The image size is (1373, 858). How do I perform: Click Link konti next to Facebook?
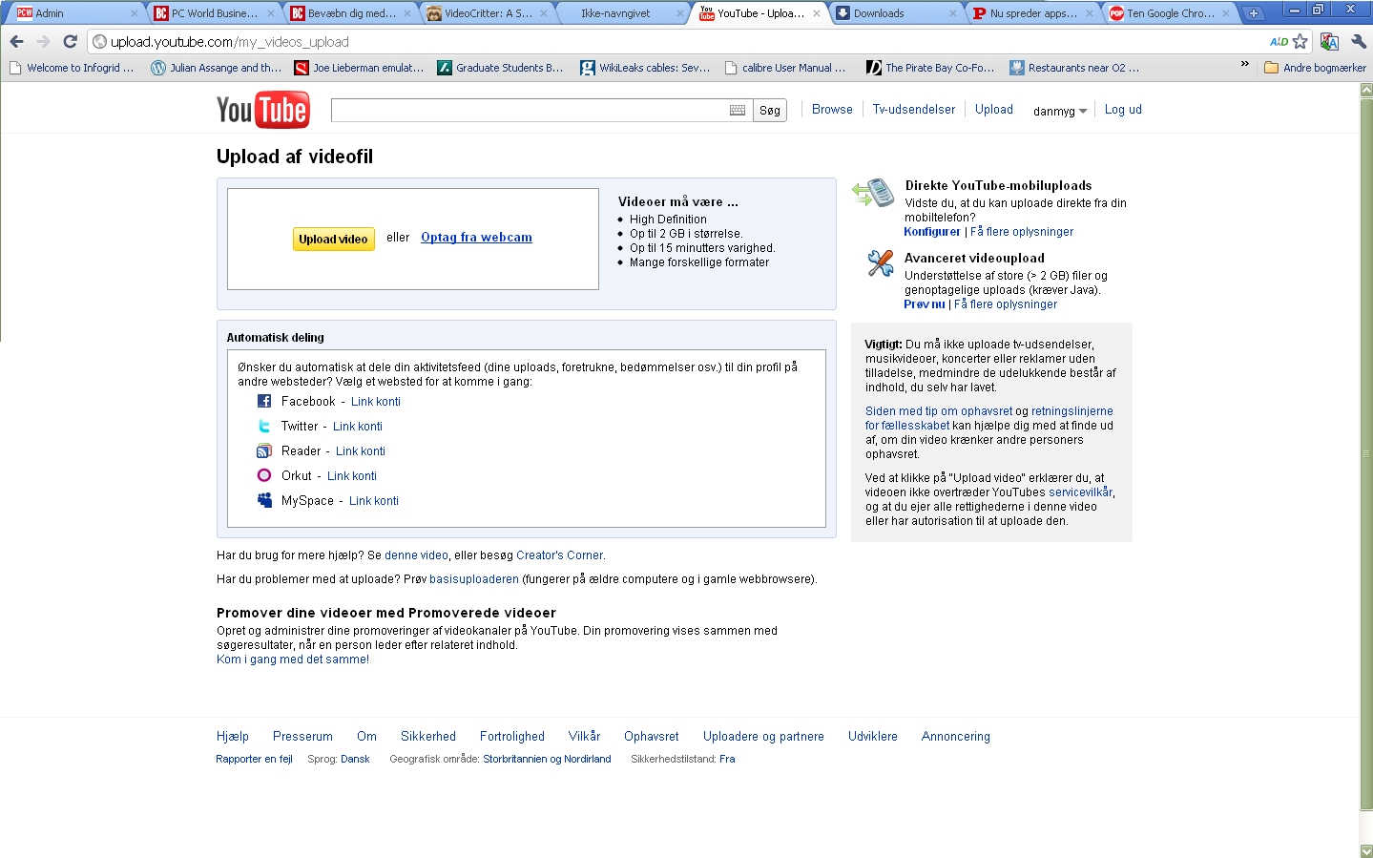(376, 402)
